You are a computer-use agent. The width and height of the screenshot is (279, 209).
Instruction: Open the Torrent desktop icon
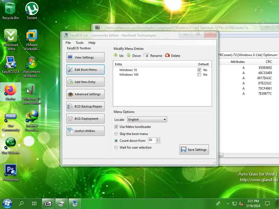click(32, 11)
